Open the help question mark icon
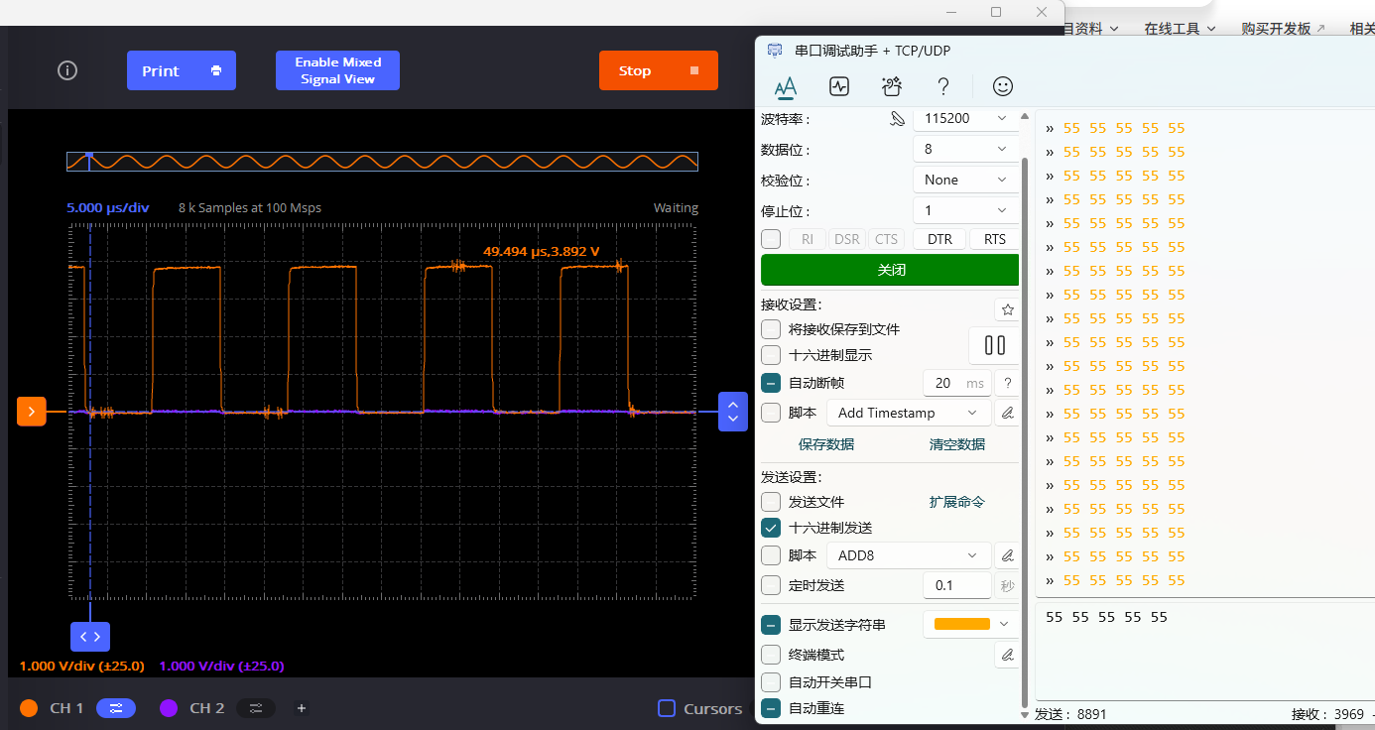 point(943,86)
